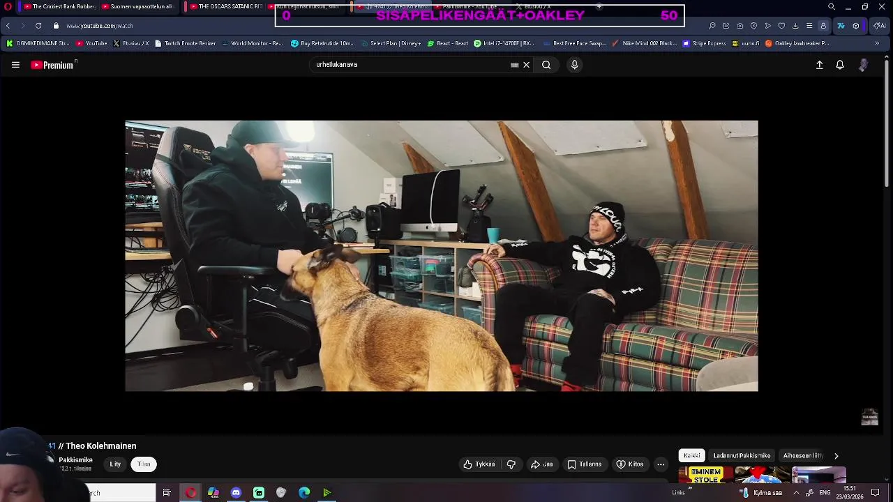Open the Nike Mind 002 Black bookmark
The height and width of the screenshot is (502, 893).
point(644,43)
